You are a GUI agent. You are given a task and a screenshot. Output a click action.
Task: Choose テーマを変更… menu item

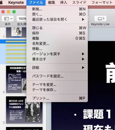[57, 85]
